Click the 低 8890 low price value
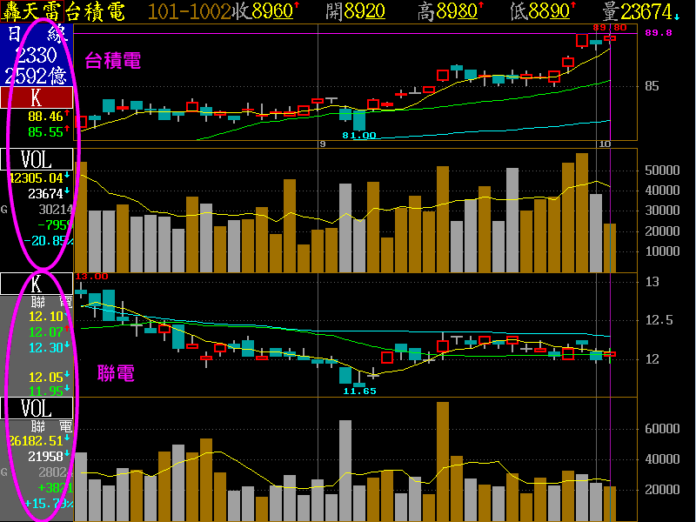Viewport: 696px width, 522px height. pyautogui.click(x=542, y=11)
